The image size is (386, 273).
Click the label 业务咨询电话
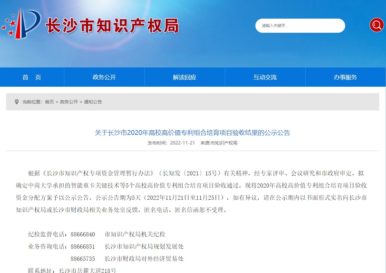click(48, 247)
